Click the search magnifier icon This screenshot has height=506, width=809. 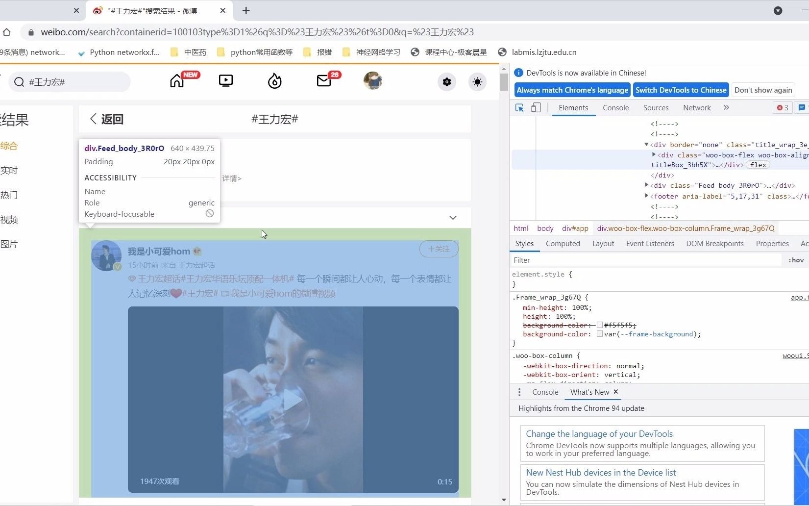pyautogui.click(x=19, y=82)
